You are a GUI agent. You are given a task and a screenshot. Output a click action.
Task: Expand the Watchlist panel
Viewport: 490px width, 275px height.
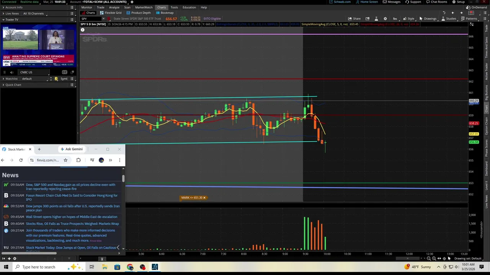coord(3,79)
